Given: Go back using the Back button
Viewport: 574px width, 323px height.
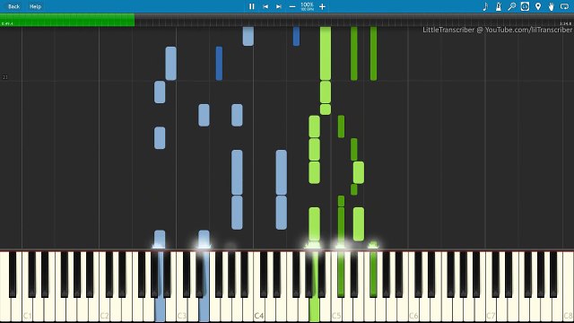Looking at the screenshot, I should 14,6.
